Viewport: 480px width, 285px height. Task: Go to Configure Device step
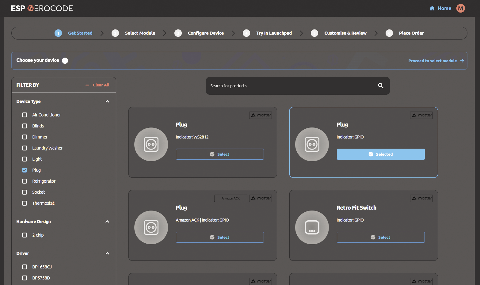206,33
